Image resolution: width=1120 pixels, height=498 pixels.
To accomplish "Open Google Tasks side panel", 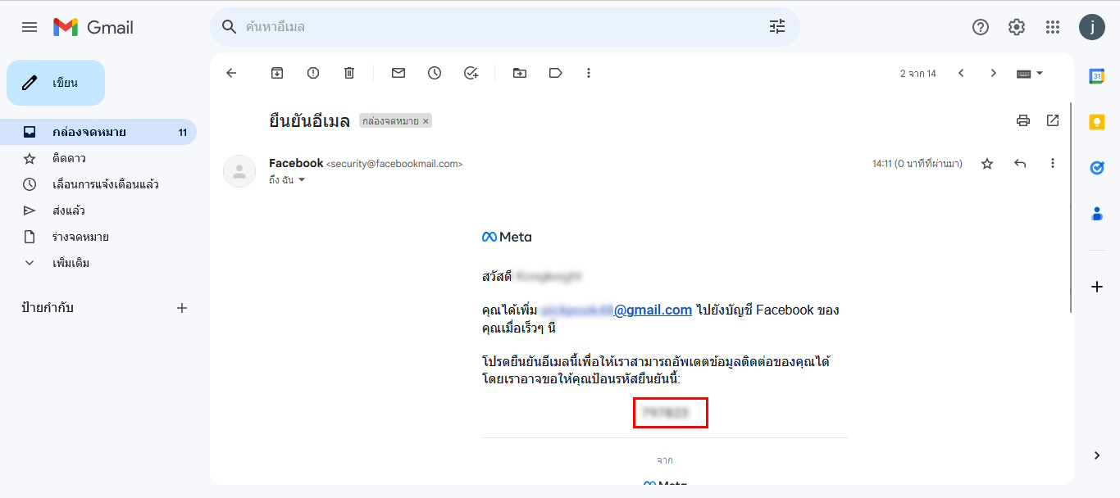I will (1097, 168).
